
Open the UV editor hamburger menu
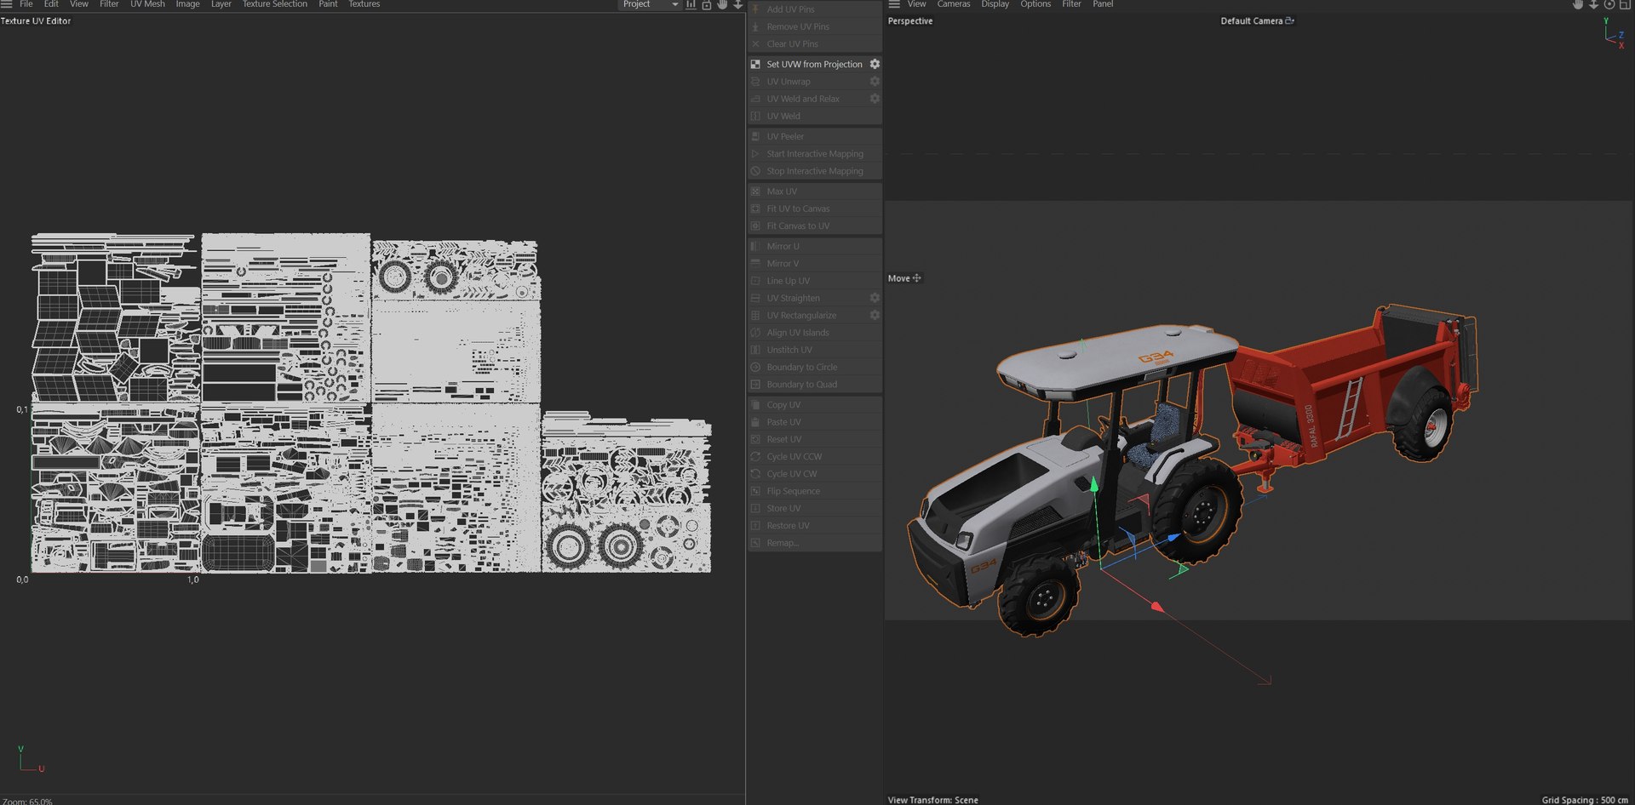tap(7, 4)
